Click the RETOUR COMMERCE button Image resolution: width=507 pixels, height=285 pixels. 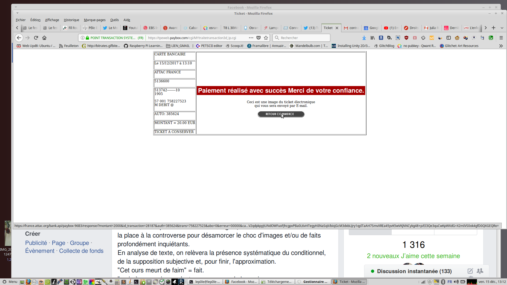click(281, 114)
